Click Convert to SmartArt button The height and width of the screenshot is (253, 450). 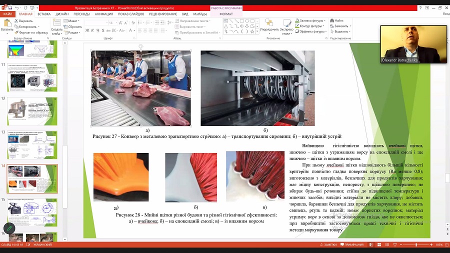coord(197,32)
